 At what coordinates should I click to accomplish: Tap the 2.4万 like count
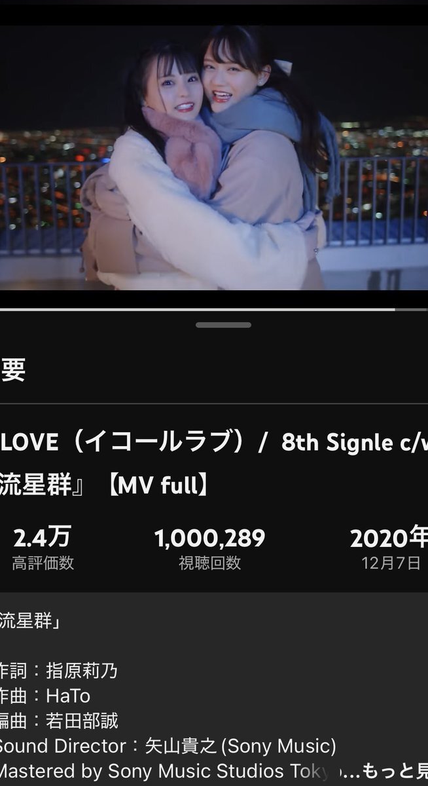point(42,538)
